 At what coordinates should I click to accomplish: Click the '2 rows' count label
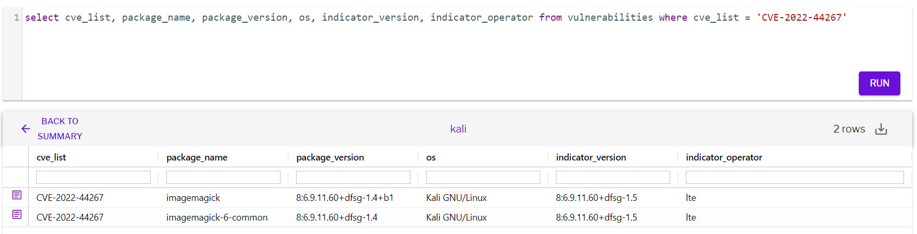click(849, 129)
